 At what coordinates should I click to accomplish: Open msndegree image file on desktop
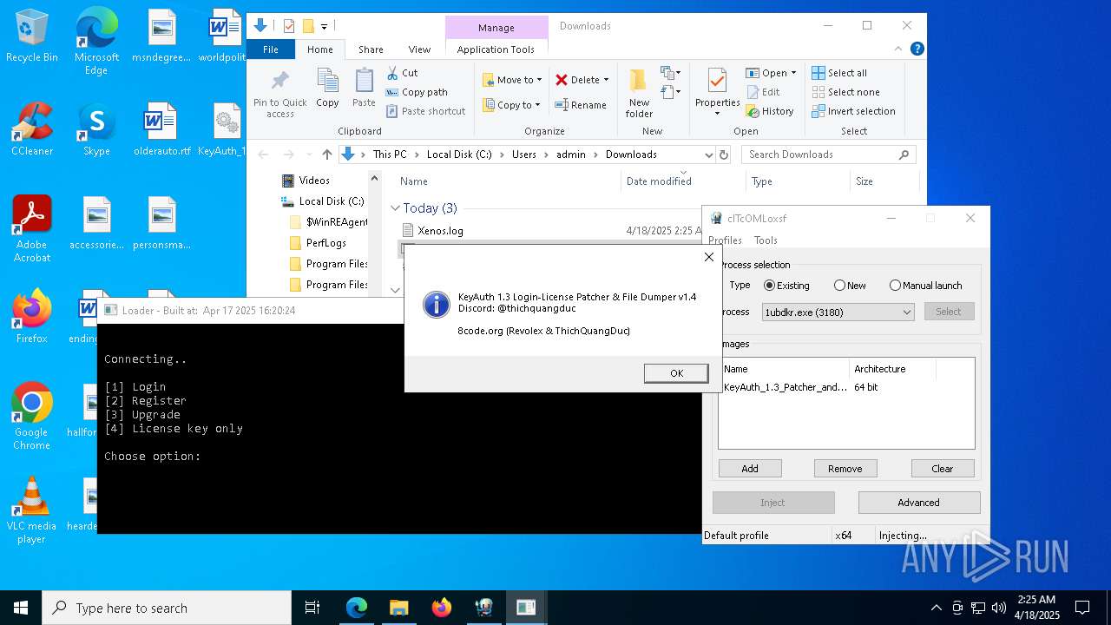161,36
